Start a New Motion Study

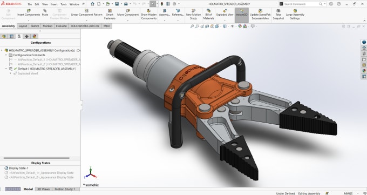tap(193, 14)
